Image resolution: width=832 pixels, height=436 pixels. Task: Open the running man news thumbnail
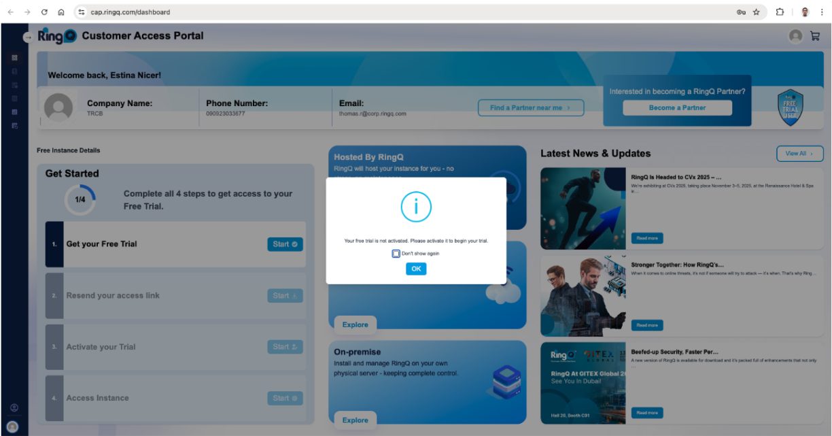583,208
